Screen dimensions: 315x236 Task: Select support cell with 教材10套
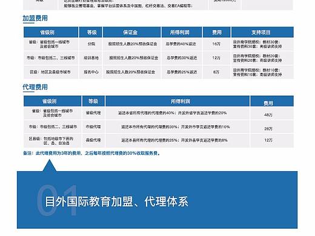[x=262, y=72]
